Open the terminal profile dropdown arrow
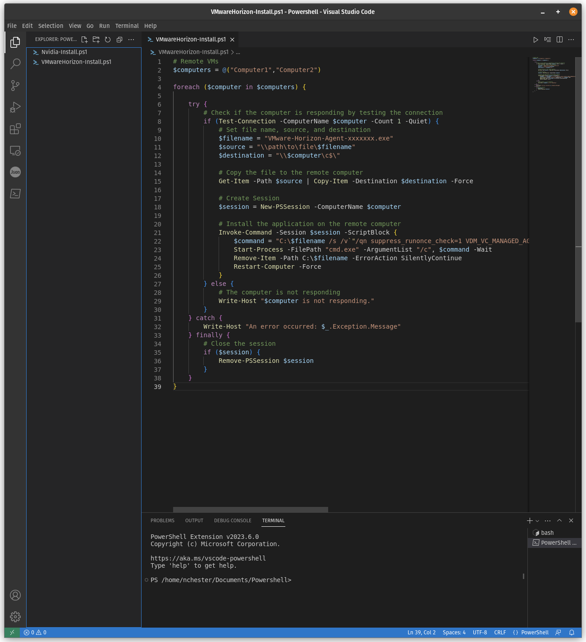The image size is (586, 642). click(536, 520)
